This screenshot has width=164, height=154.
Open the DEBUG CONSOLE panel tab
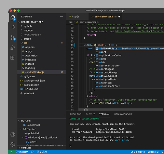[x=123, y=114]
